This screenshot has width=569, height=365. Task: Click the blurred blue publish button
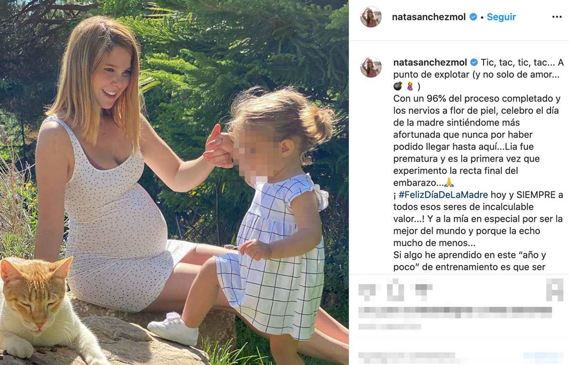pyautogui.click(x=543, y=357)
